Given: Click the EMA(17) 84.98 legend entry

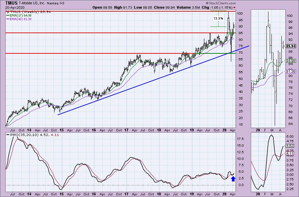Looking at the screenshot, I should [19, 15].
